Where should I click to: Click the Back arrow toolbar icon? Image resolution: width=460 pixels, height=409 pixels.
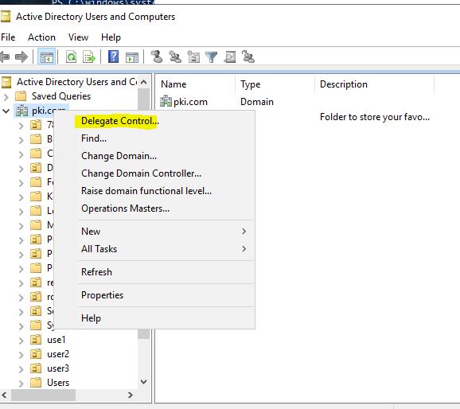click(x=5, y=56)
